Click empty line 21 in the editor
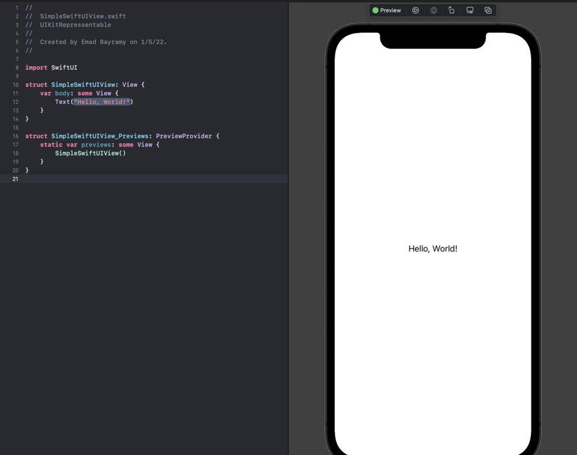This screenshot has width=577, height=455. click(58, 179)
